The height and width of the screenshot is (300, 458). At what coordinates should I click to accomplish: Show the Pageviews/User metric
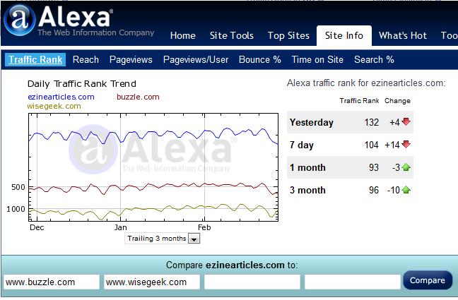pos(196,59)
